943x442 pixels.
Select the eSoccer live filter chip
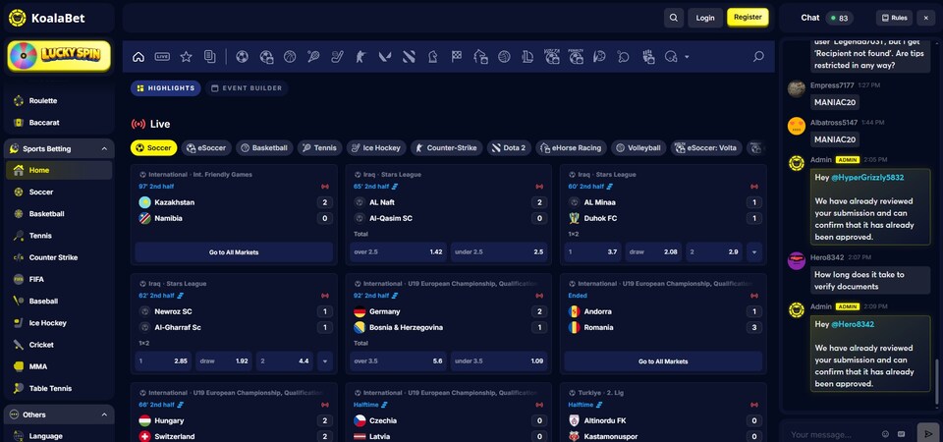point(207,148)
